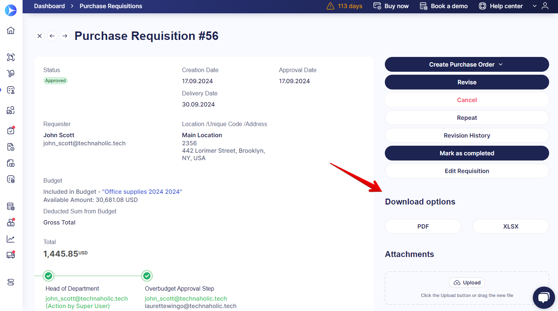Click the Overbudget Approval Step progress checkmark
Screen dimensions: 558x311
[147, 275]
